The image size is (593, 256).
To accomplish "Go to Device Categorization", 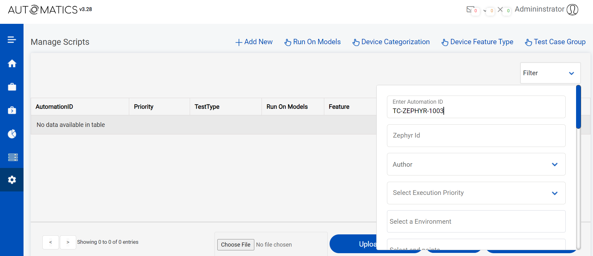I will (391, 42).
